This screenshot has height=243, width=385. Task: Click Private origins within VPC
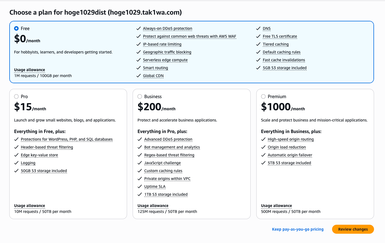click(x=167, y=179)
